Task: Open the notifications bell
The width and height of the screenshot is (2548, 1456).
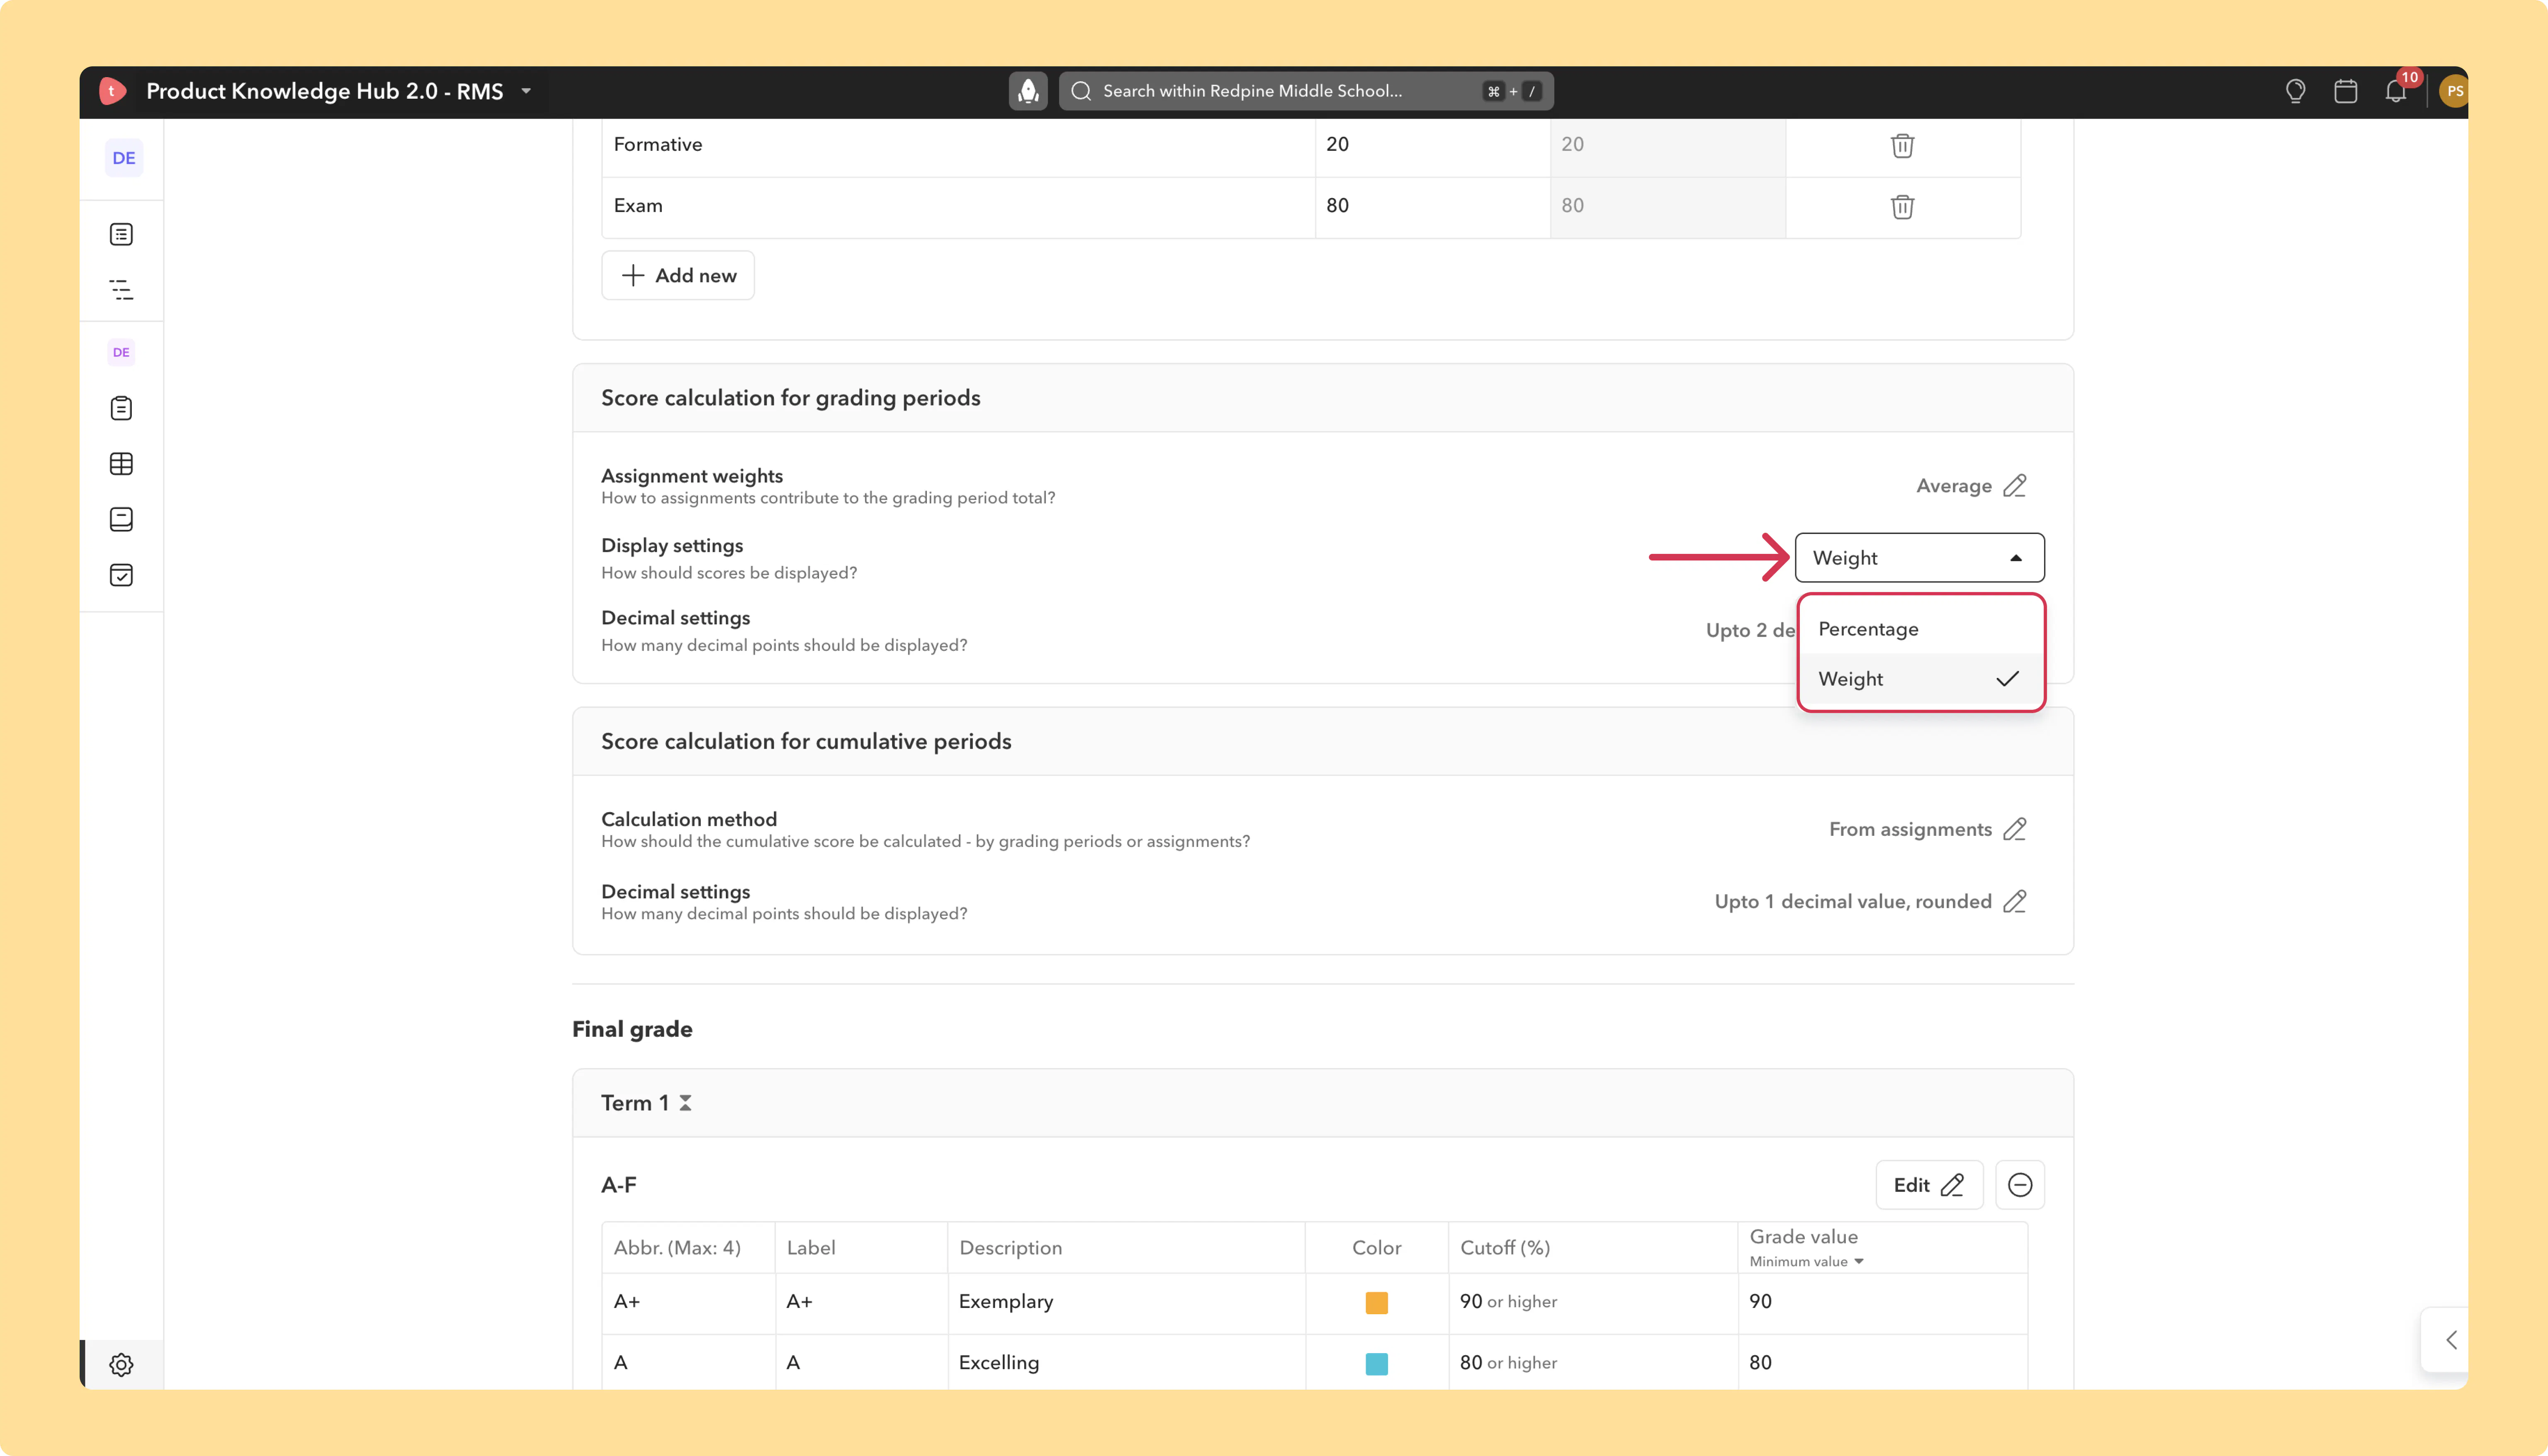Action: tap(2396, 91)
